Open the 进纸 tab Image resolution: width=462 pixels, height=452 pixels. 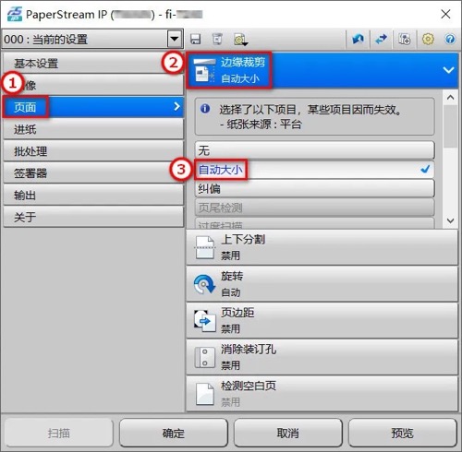[93, 129]
